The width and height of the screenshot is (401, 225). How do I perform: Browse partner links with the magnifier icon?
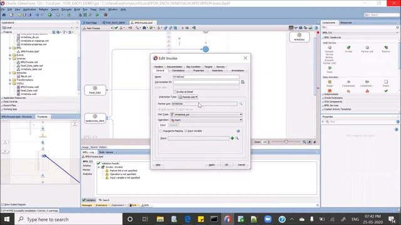[x=241, y=104]
